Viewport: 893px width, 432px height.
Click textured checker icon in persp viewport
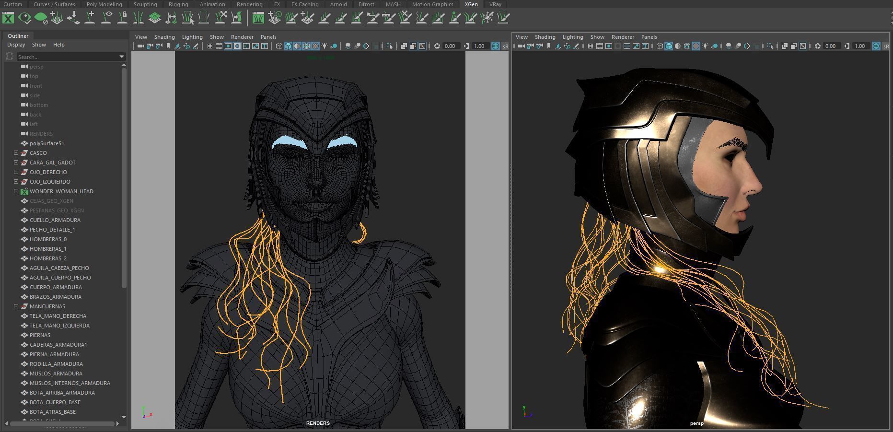696,46
